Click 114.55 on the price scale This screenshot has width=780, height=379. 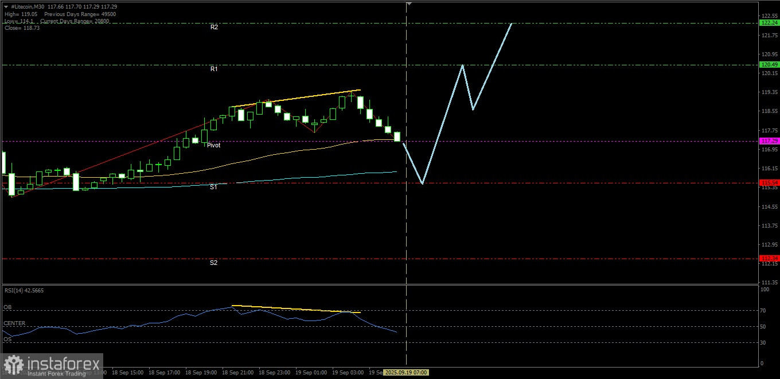(x=769, y=206)
